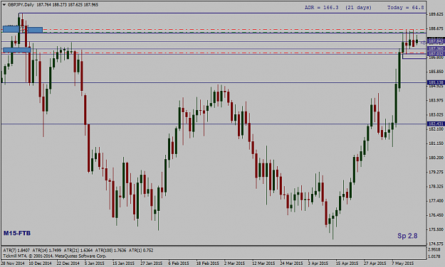Viewport: 445px width, 267px height.
Task: Select the ATR(1) 0.752 value
Action: click(x=141, y=250)
